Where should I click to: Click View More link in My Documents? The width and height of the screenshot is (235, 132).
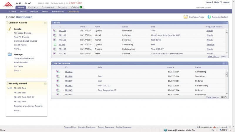click(212, 97)
